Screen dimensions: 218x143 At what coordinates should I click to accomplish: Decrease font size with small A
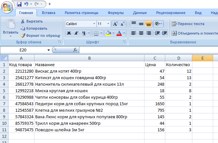click(x=122, y=24)
